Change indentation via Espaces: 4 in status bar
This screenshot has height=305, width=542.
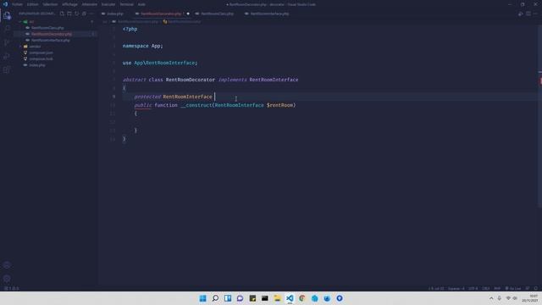[456, 288]
